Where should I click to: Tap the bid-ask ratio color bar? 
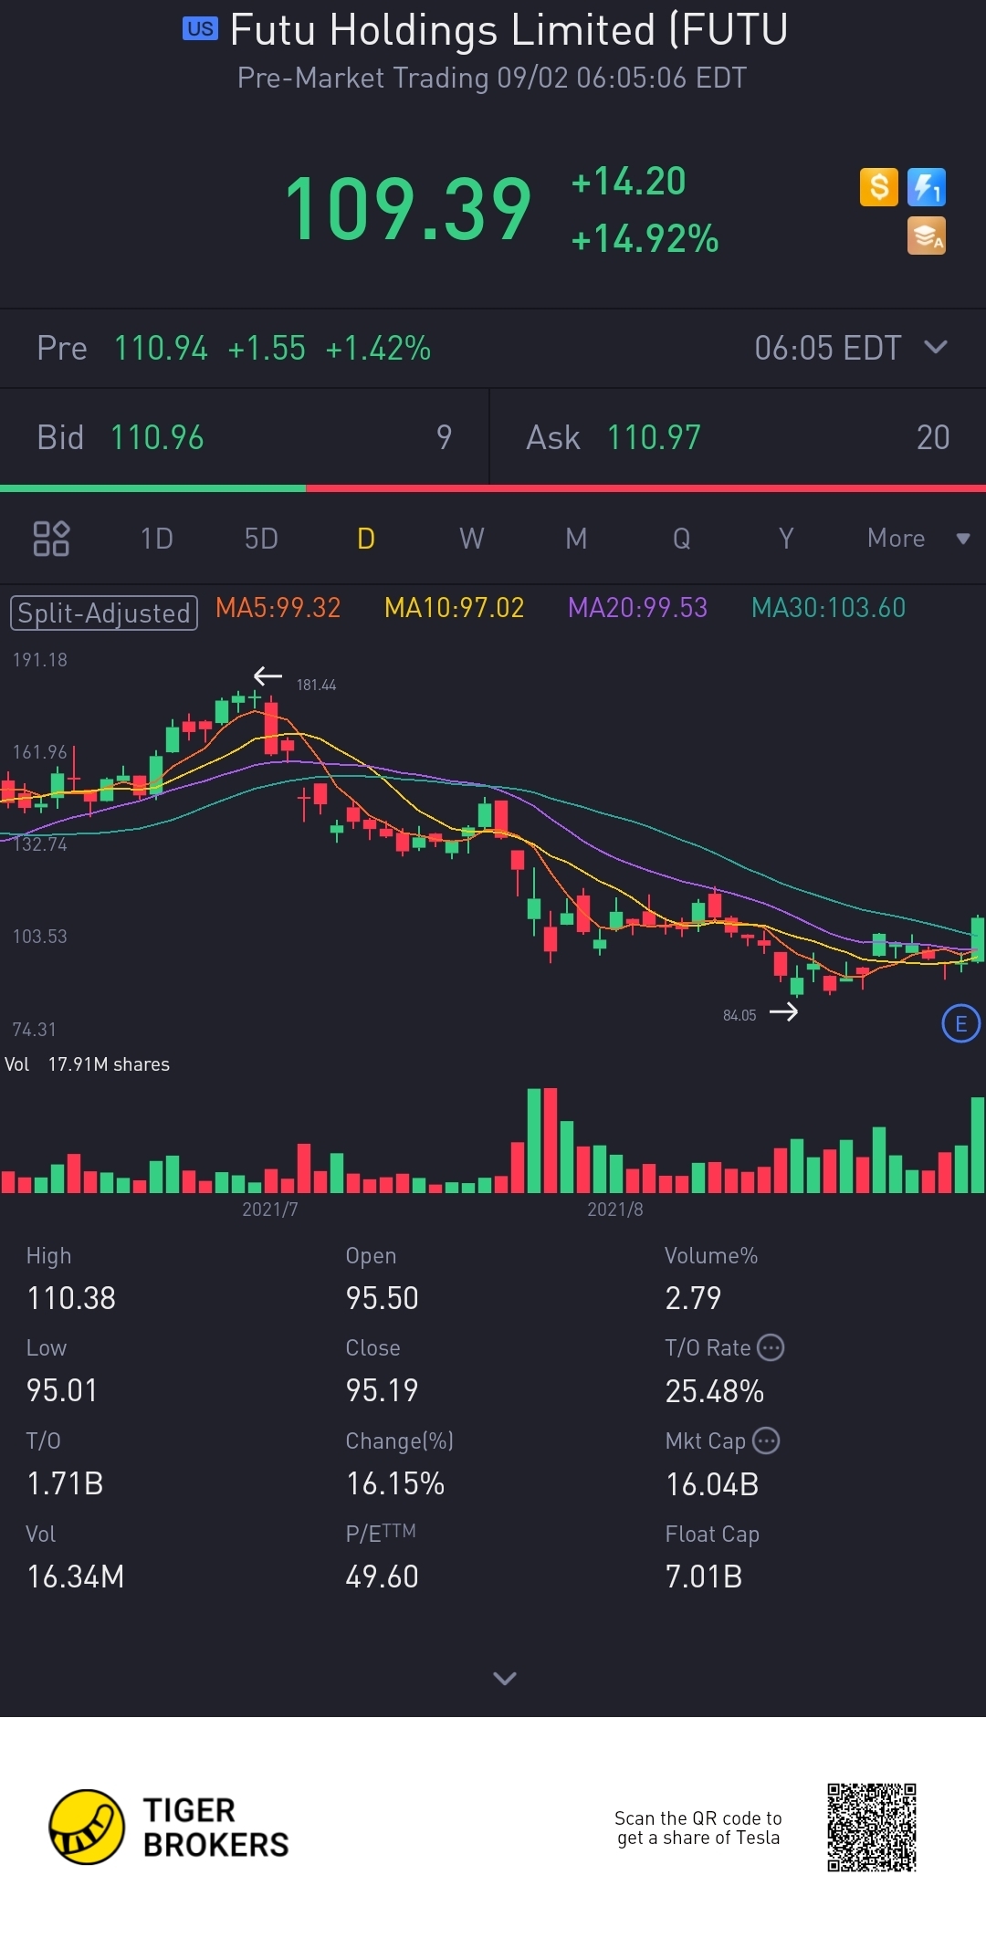coord(493,488)
